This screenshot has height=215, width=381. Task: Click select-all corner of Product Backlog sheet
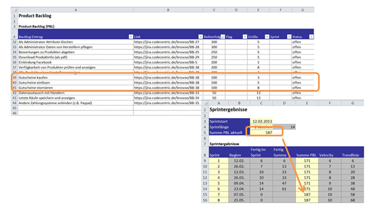click(14, 9)
